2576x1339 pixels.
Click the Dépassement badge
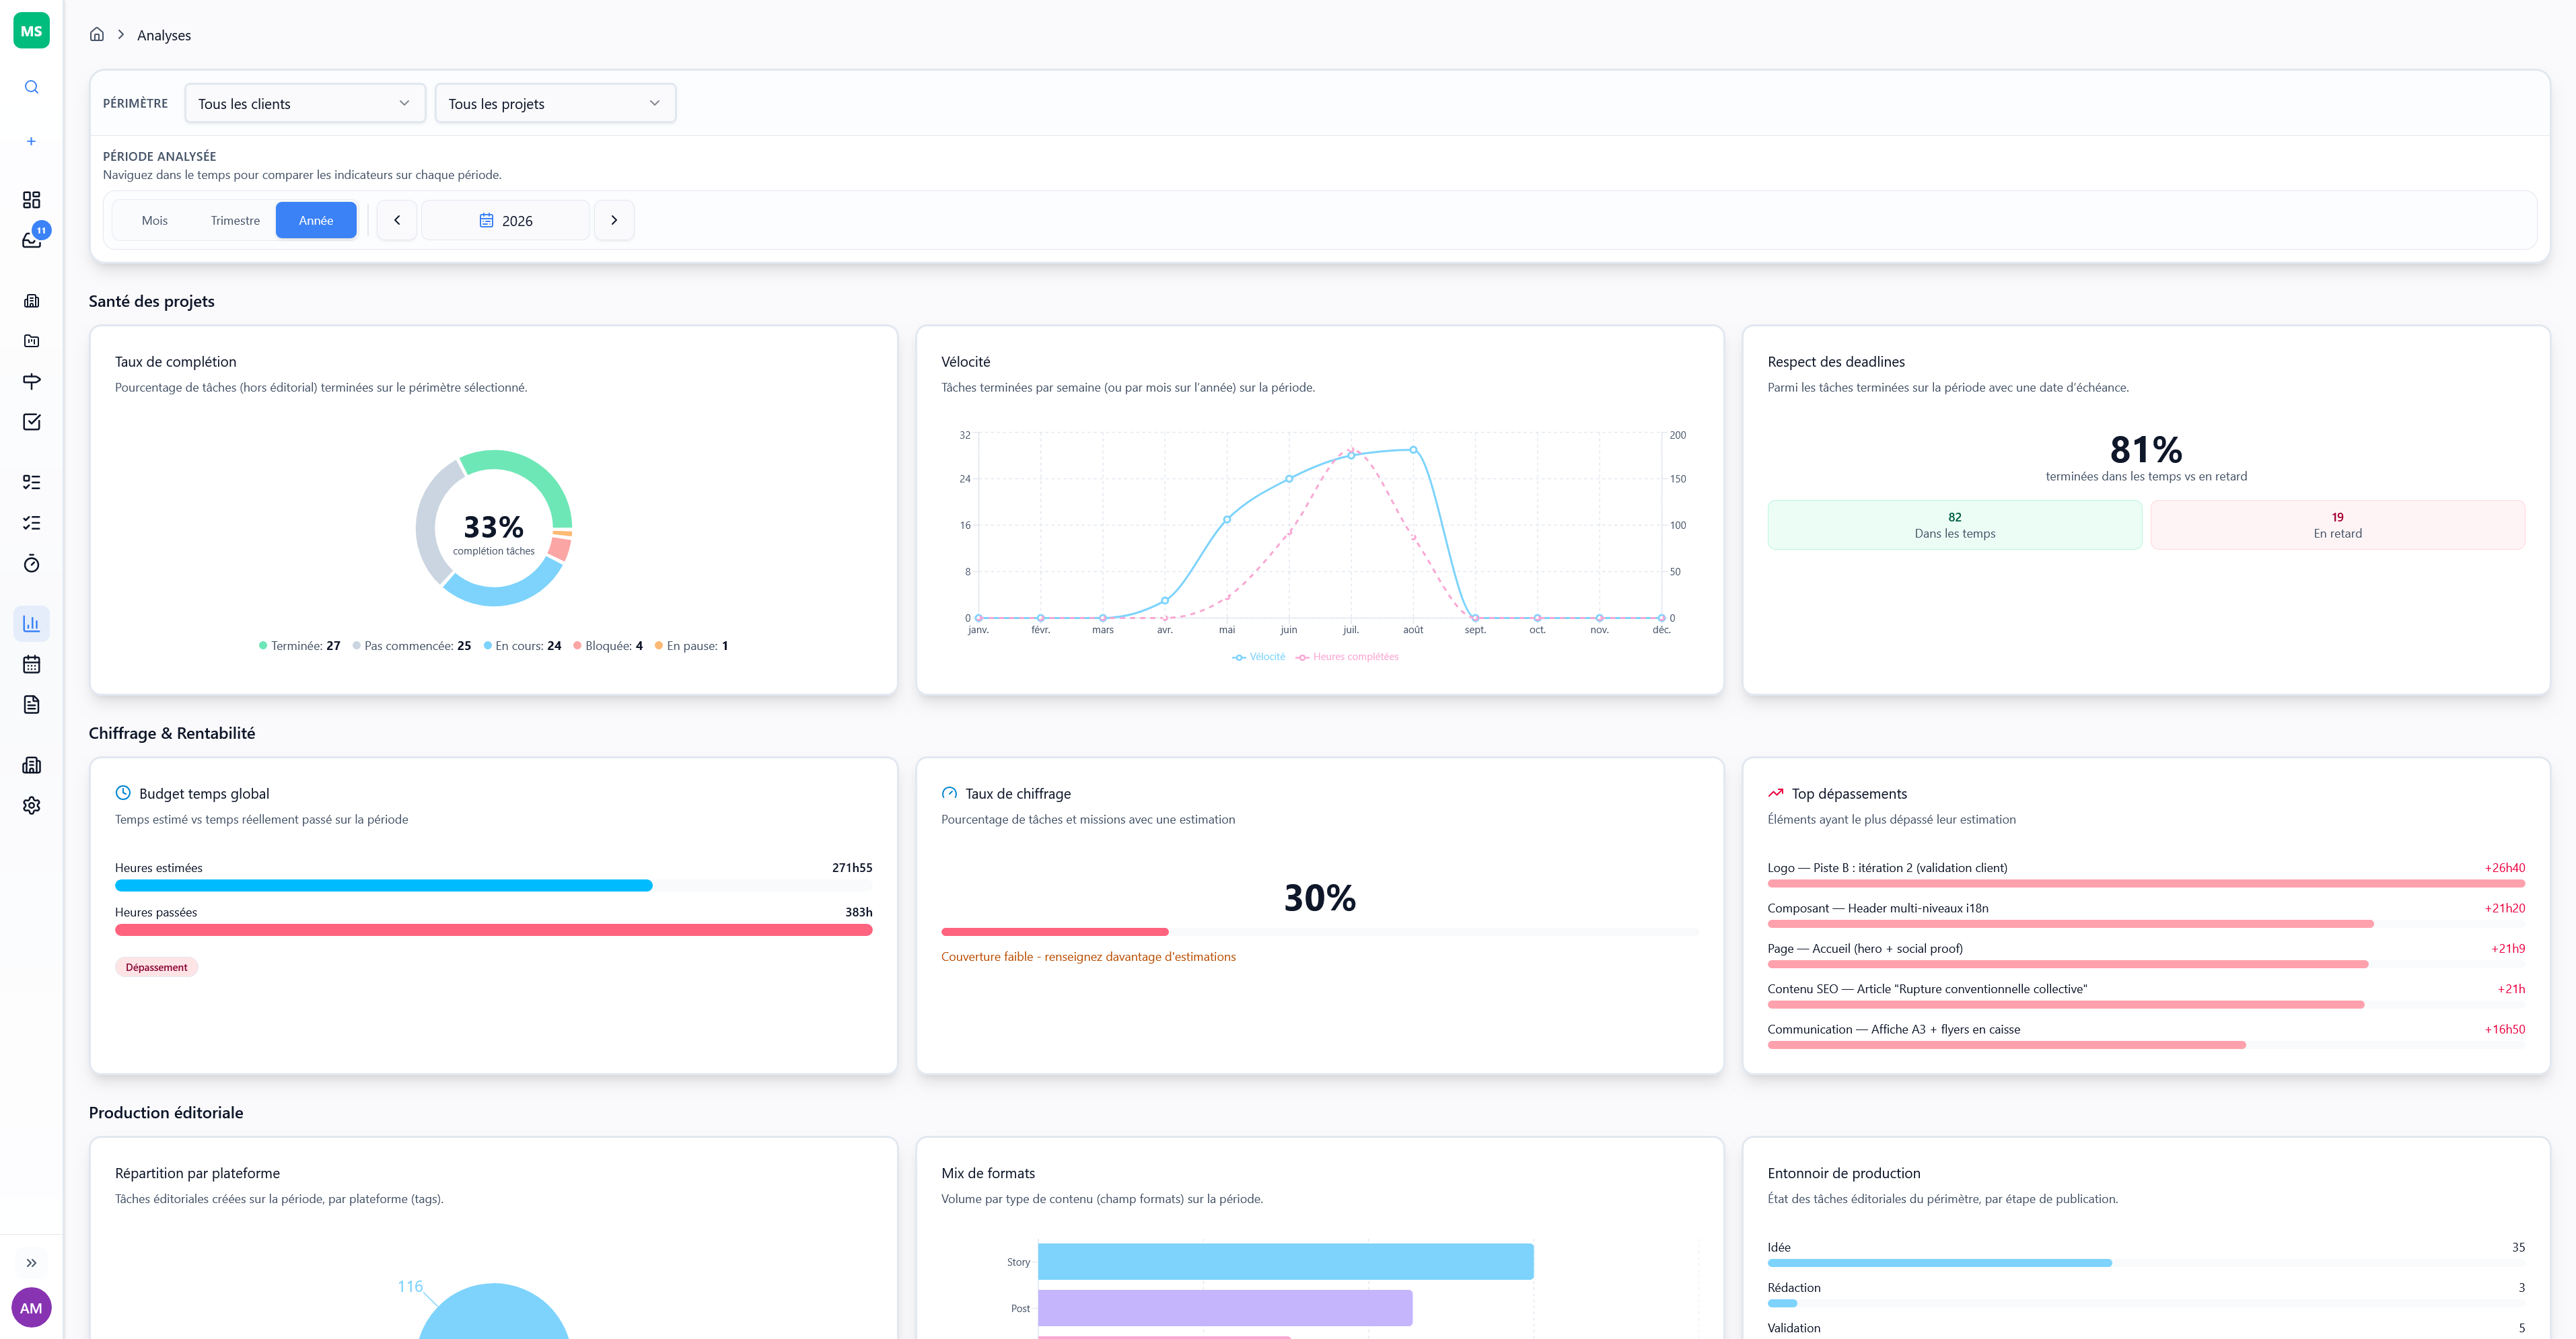click(x=156, y=967)
